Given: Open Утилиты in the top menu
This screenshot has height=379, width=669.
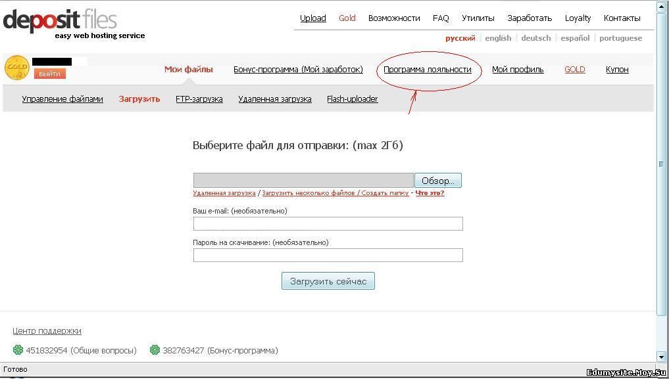Looking at the screenshot, I should pyautogui.click(x=478, y=18).
